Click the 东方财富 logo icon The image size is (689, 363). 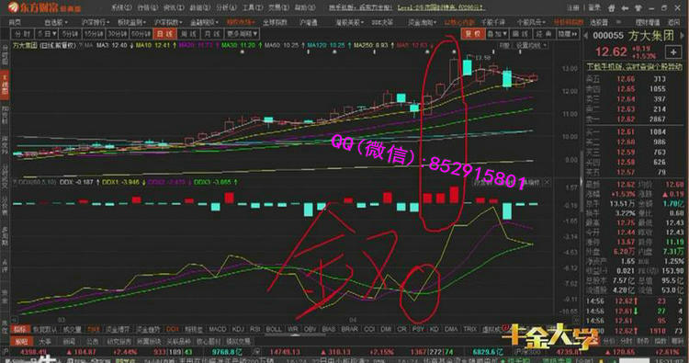pos(13,6)
